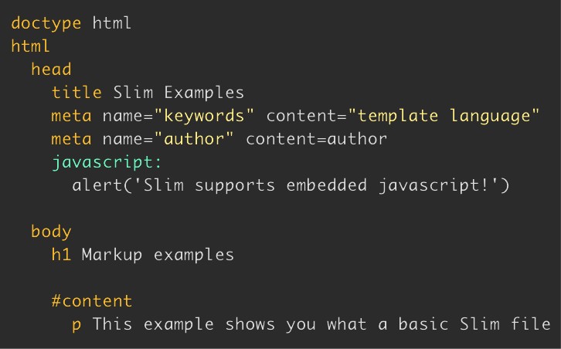Click the head tag

(x=51, y=69)
